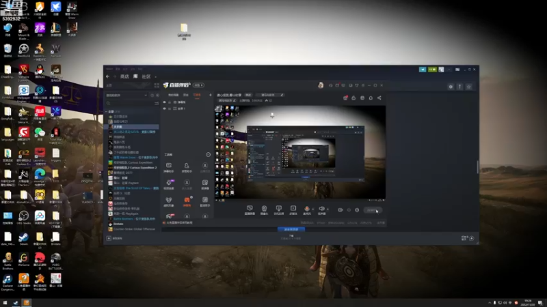Collapse the 全部 games list group
This screenshot has width=547, height=307.
point(107,112)
